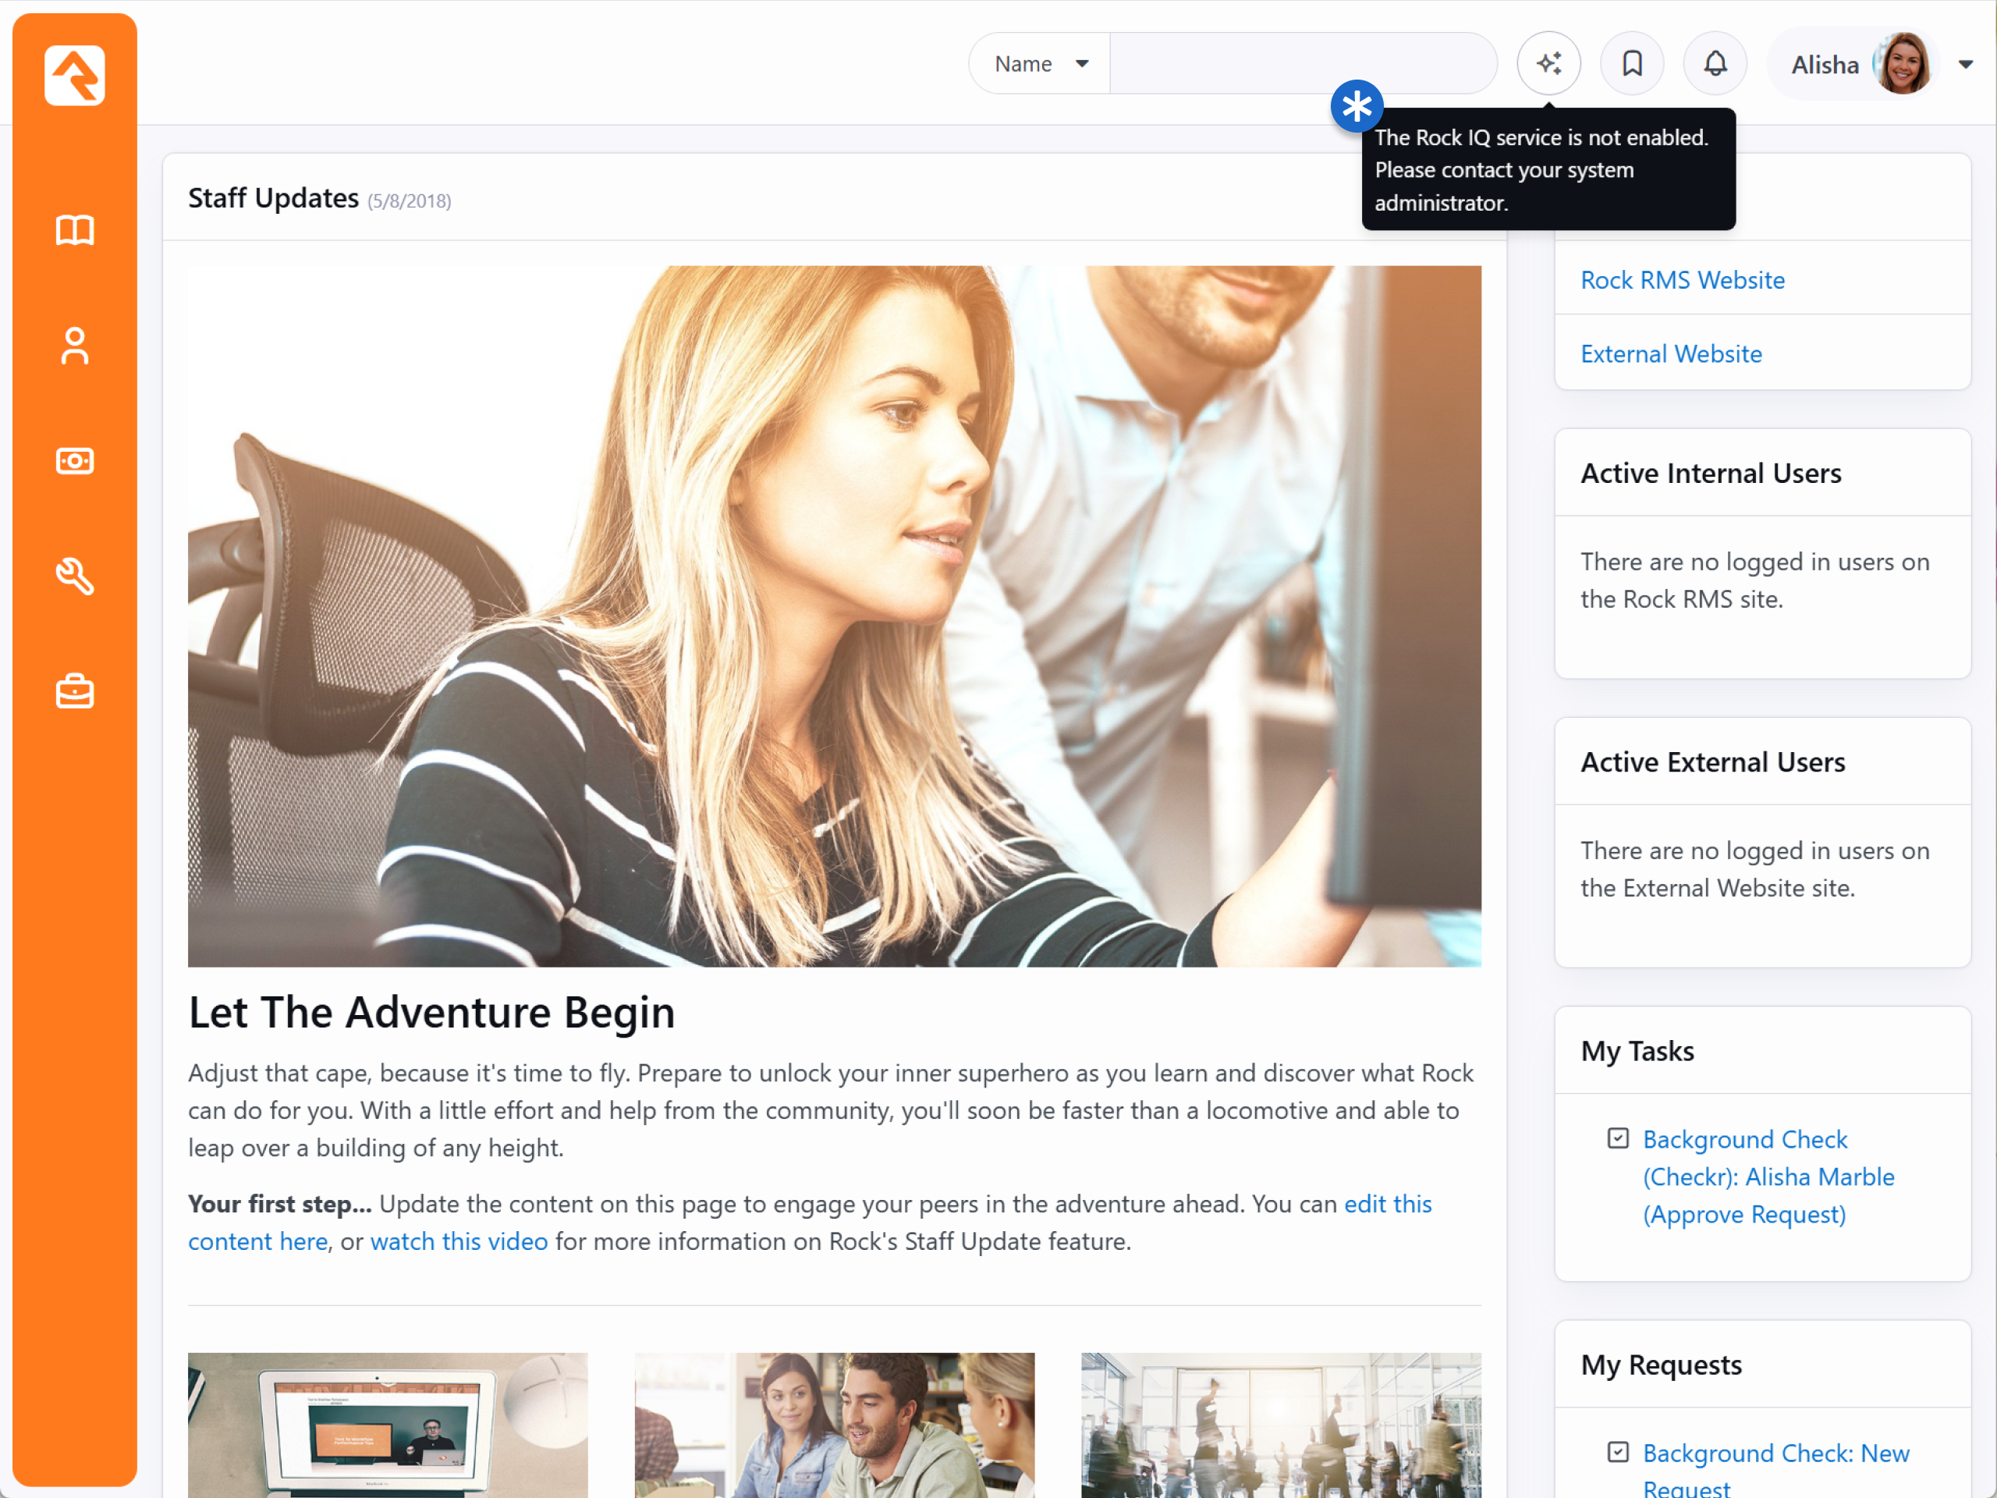Open the Finance money icon in sidebar

(74, 461)
